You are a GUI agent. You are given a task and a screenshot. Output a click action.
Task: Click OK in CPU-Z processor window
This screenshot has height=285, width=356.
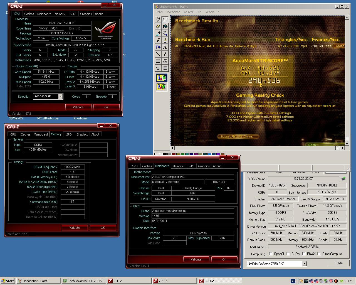[106, 107]
